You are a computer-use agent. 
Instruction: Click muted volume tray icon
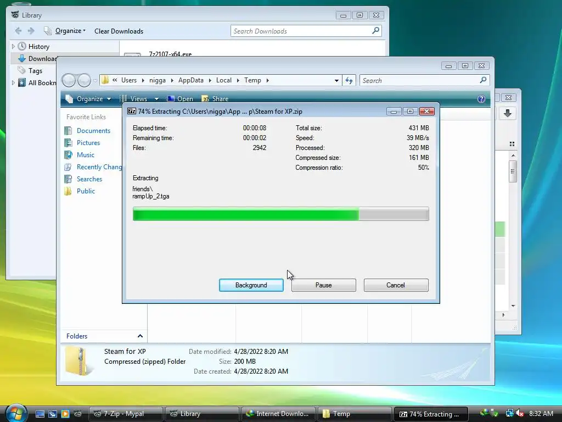pyautogui.click(x=519, y=413)
